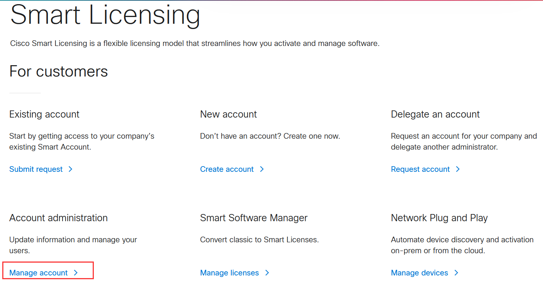
Task: Click chevron arrow beside Create account
Action: click(262, 169)
